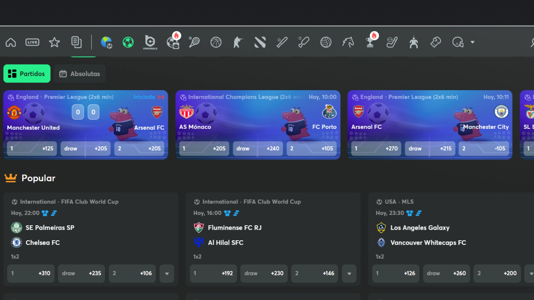Bet on Los Angeles Galaxy at +126
The width and height of the screenshot is (534, 300).
click(x=396, y=273)
